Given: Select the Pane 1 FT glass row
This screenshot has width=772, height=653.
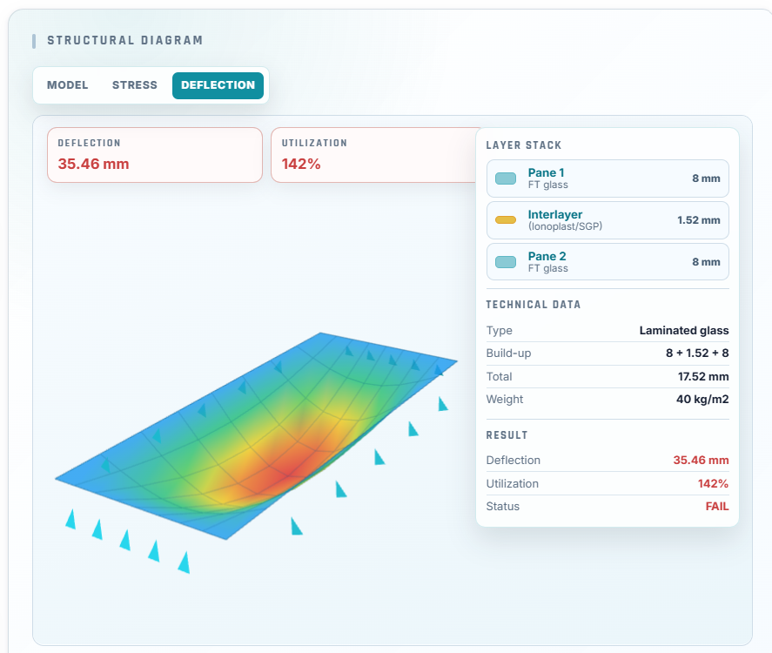Looking at the screenshot, I should (608, 178).
